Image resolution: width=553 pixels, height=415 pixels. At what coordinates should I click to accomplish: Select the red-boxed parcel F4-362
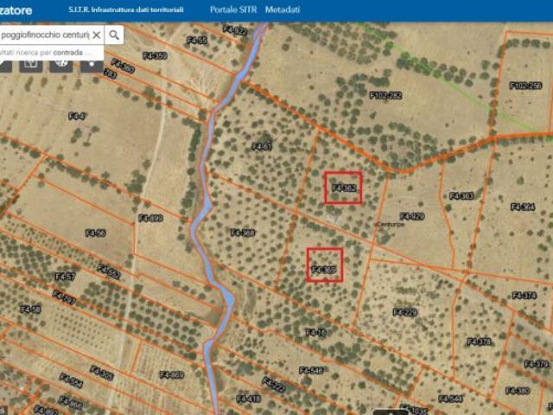(x=343, y=188)
